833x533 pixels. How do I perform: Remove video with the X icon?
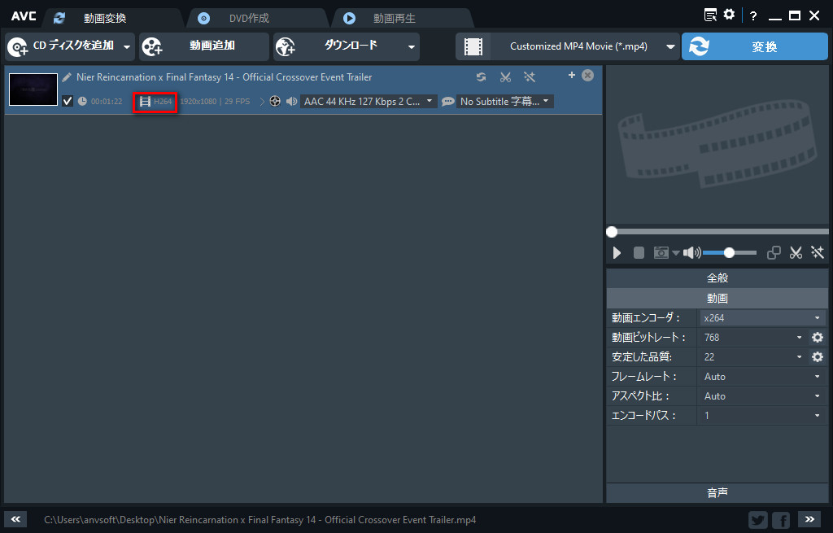click(587, 75)
